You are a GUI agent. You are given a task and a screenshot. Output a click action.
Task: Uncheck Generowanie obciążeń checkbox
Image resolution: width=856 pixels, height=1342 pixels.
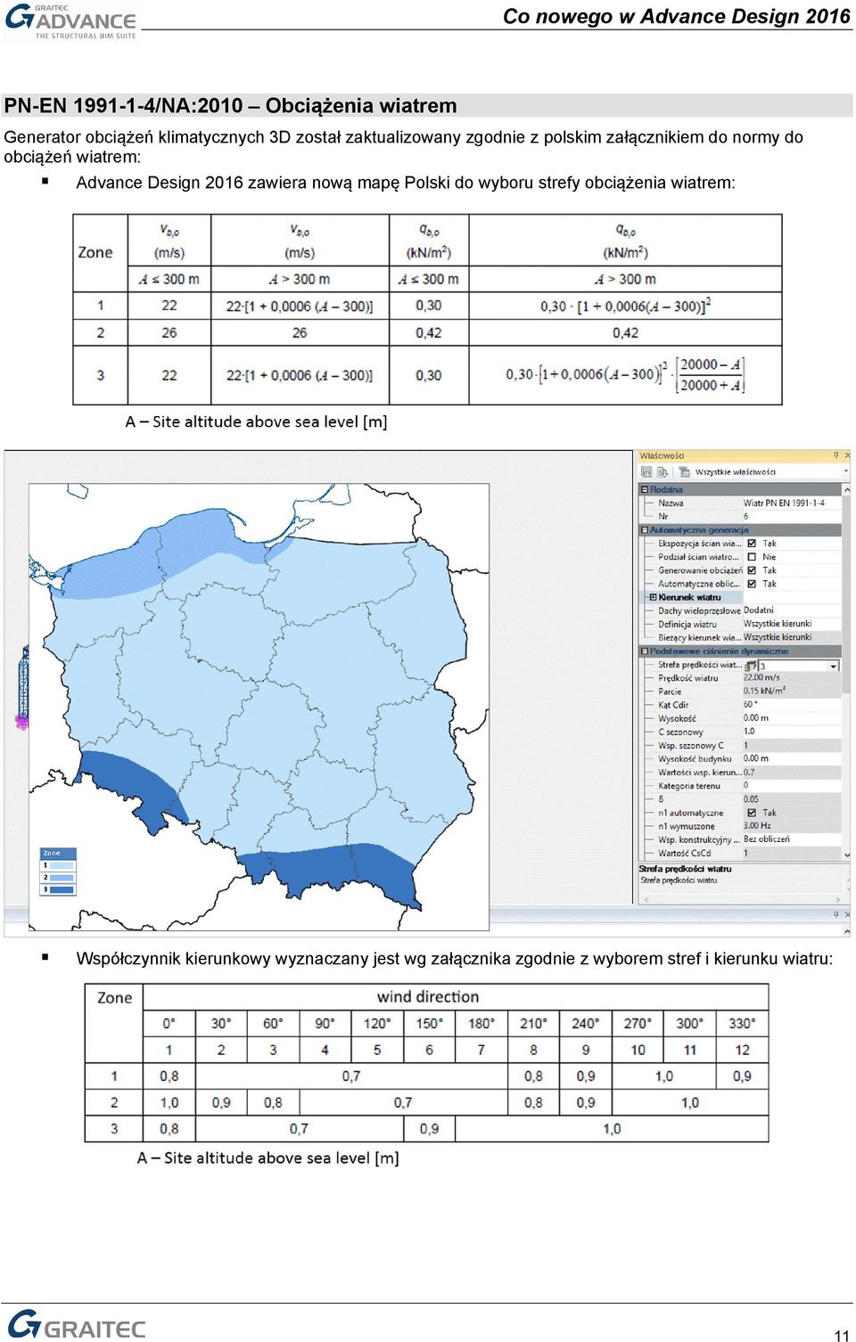[x=752, y=570]
